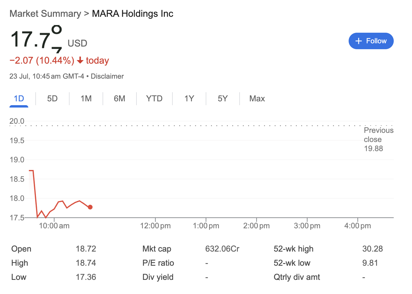Image resolution: width=412 pixels, height=294 pixels.
Task: Click the 2:00 pm axis label
Action: [x=256, y=226]
